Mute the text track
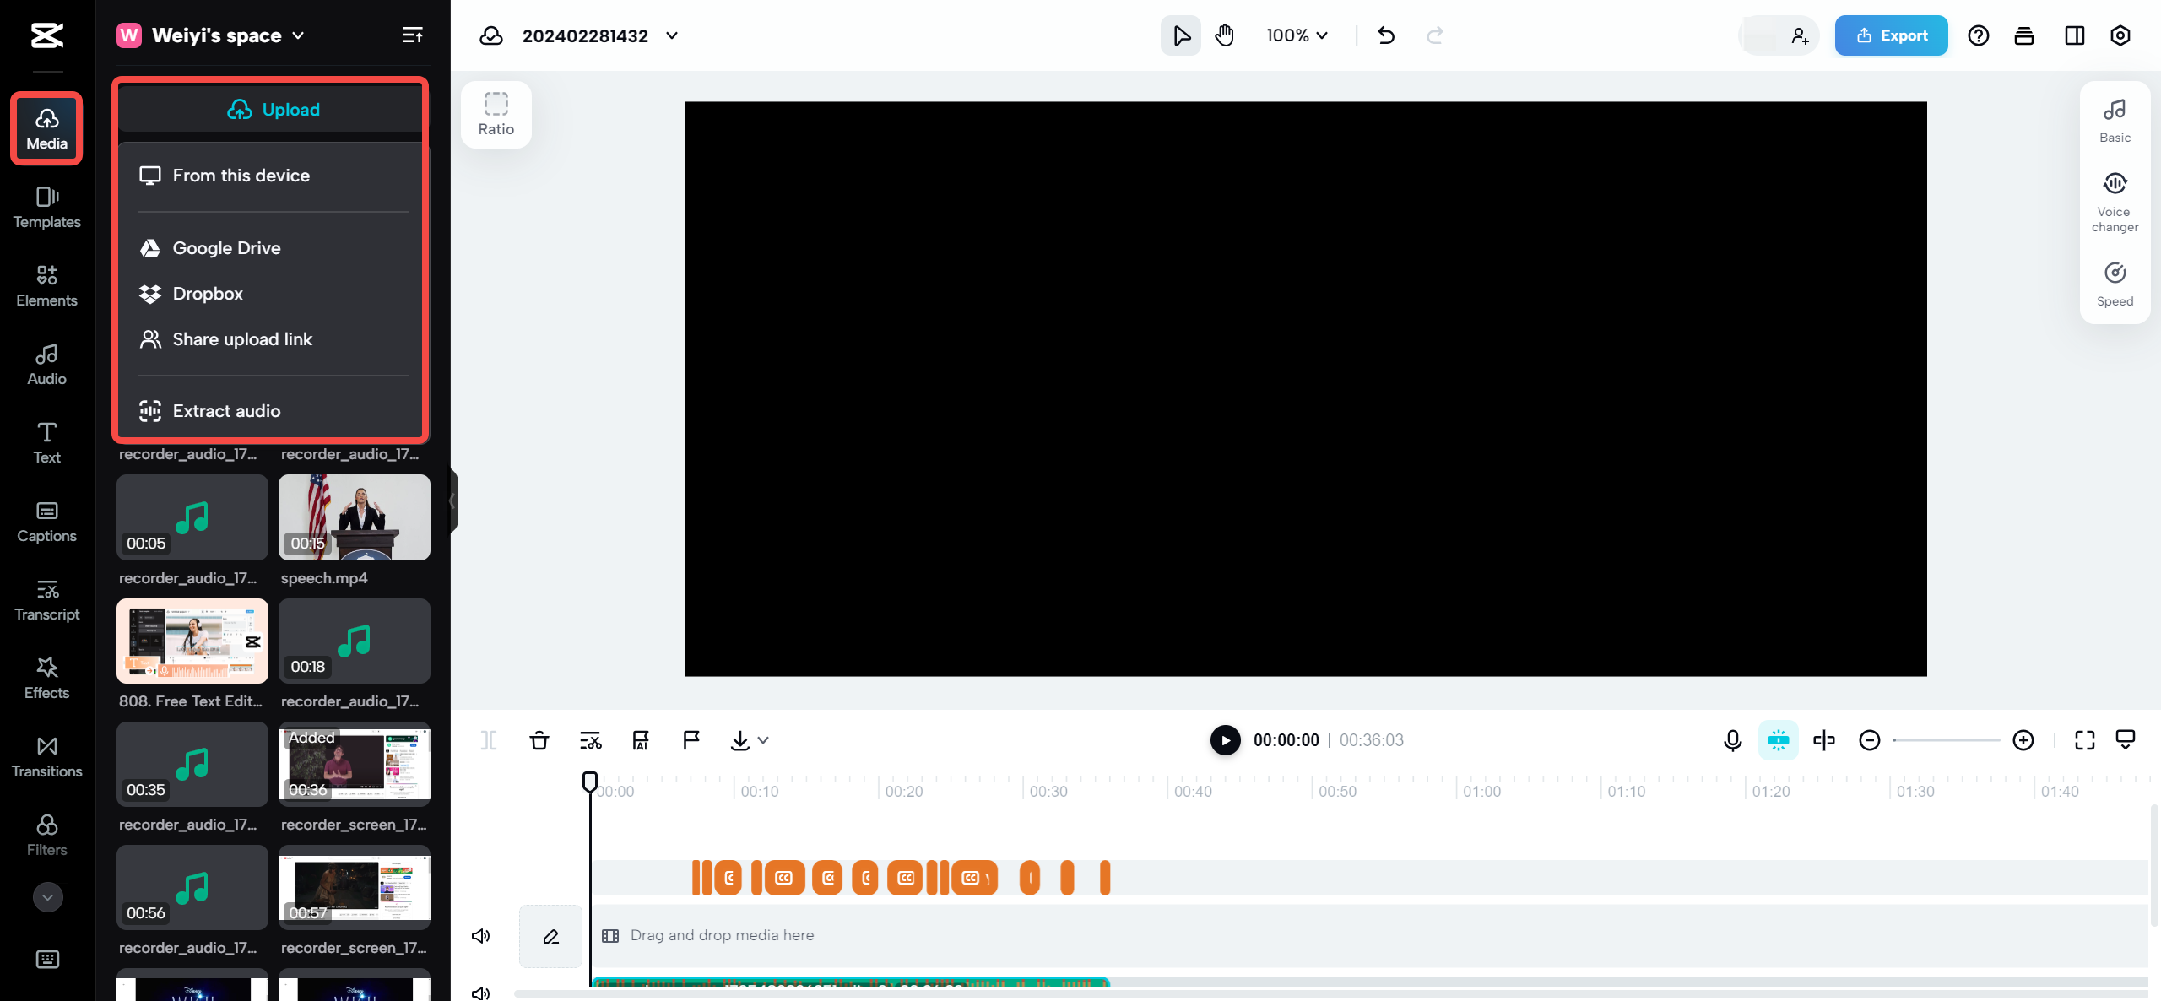 (x=480, y=935)
